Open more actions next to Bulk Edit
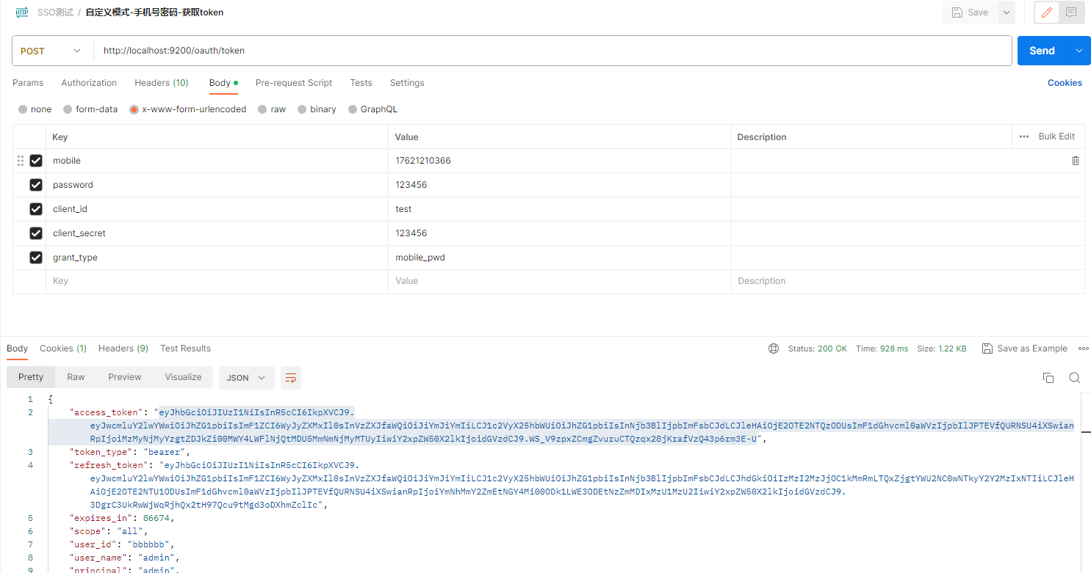Viewport: 1091px width, 573px height. pos(1024,136)
